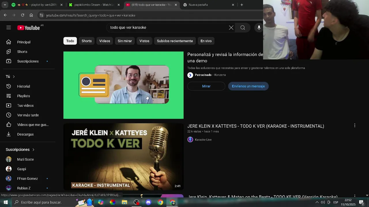Click the Konzerta green ad thumbnail
369x207 pixels.
[x=123, y=85]
